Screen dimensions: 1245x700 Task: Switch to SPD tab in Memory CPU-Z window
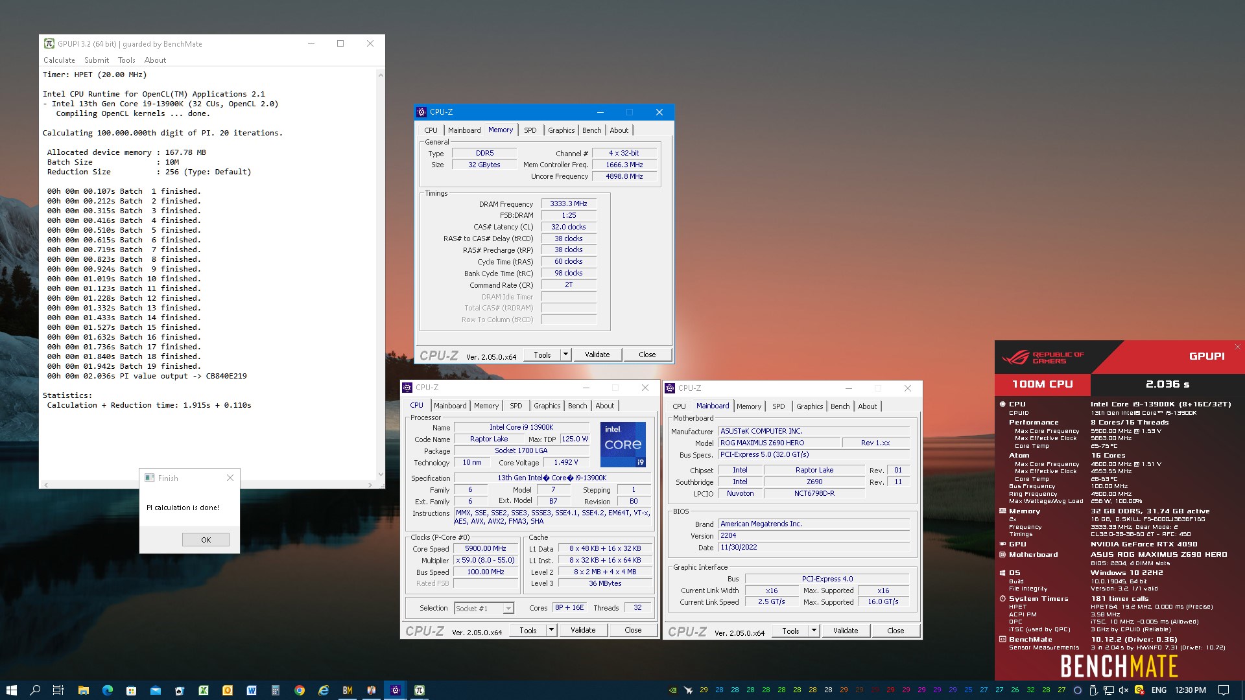530,130
